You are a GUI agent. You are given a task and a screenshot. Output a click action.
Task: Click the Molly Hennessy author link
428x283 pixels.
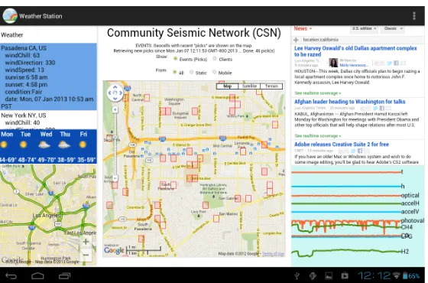[x=354, y=65]
